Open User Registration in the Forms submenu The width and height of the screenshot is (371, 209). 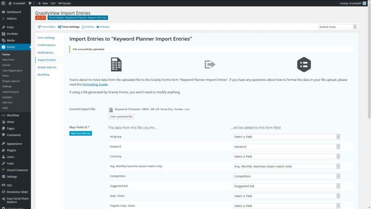click(13, 71)
